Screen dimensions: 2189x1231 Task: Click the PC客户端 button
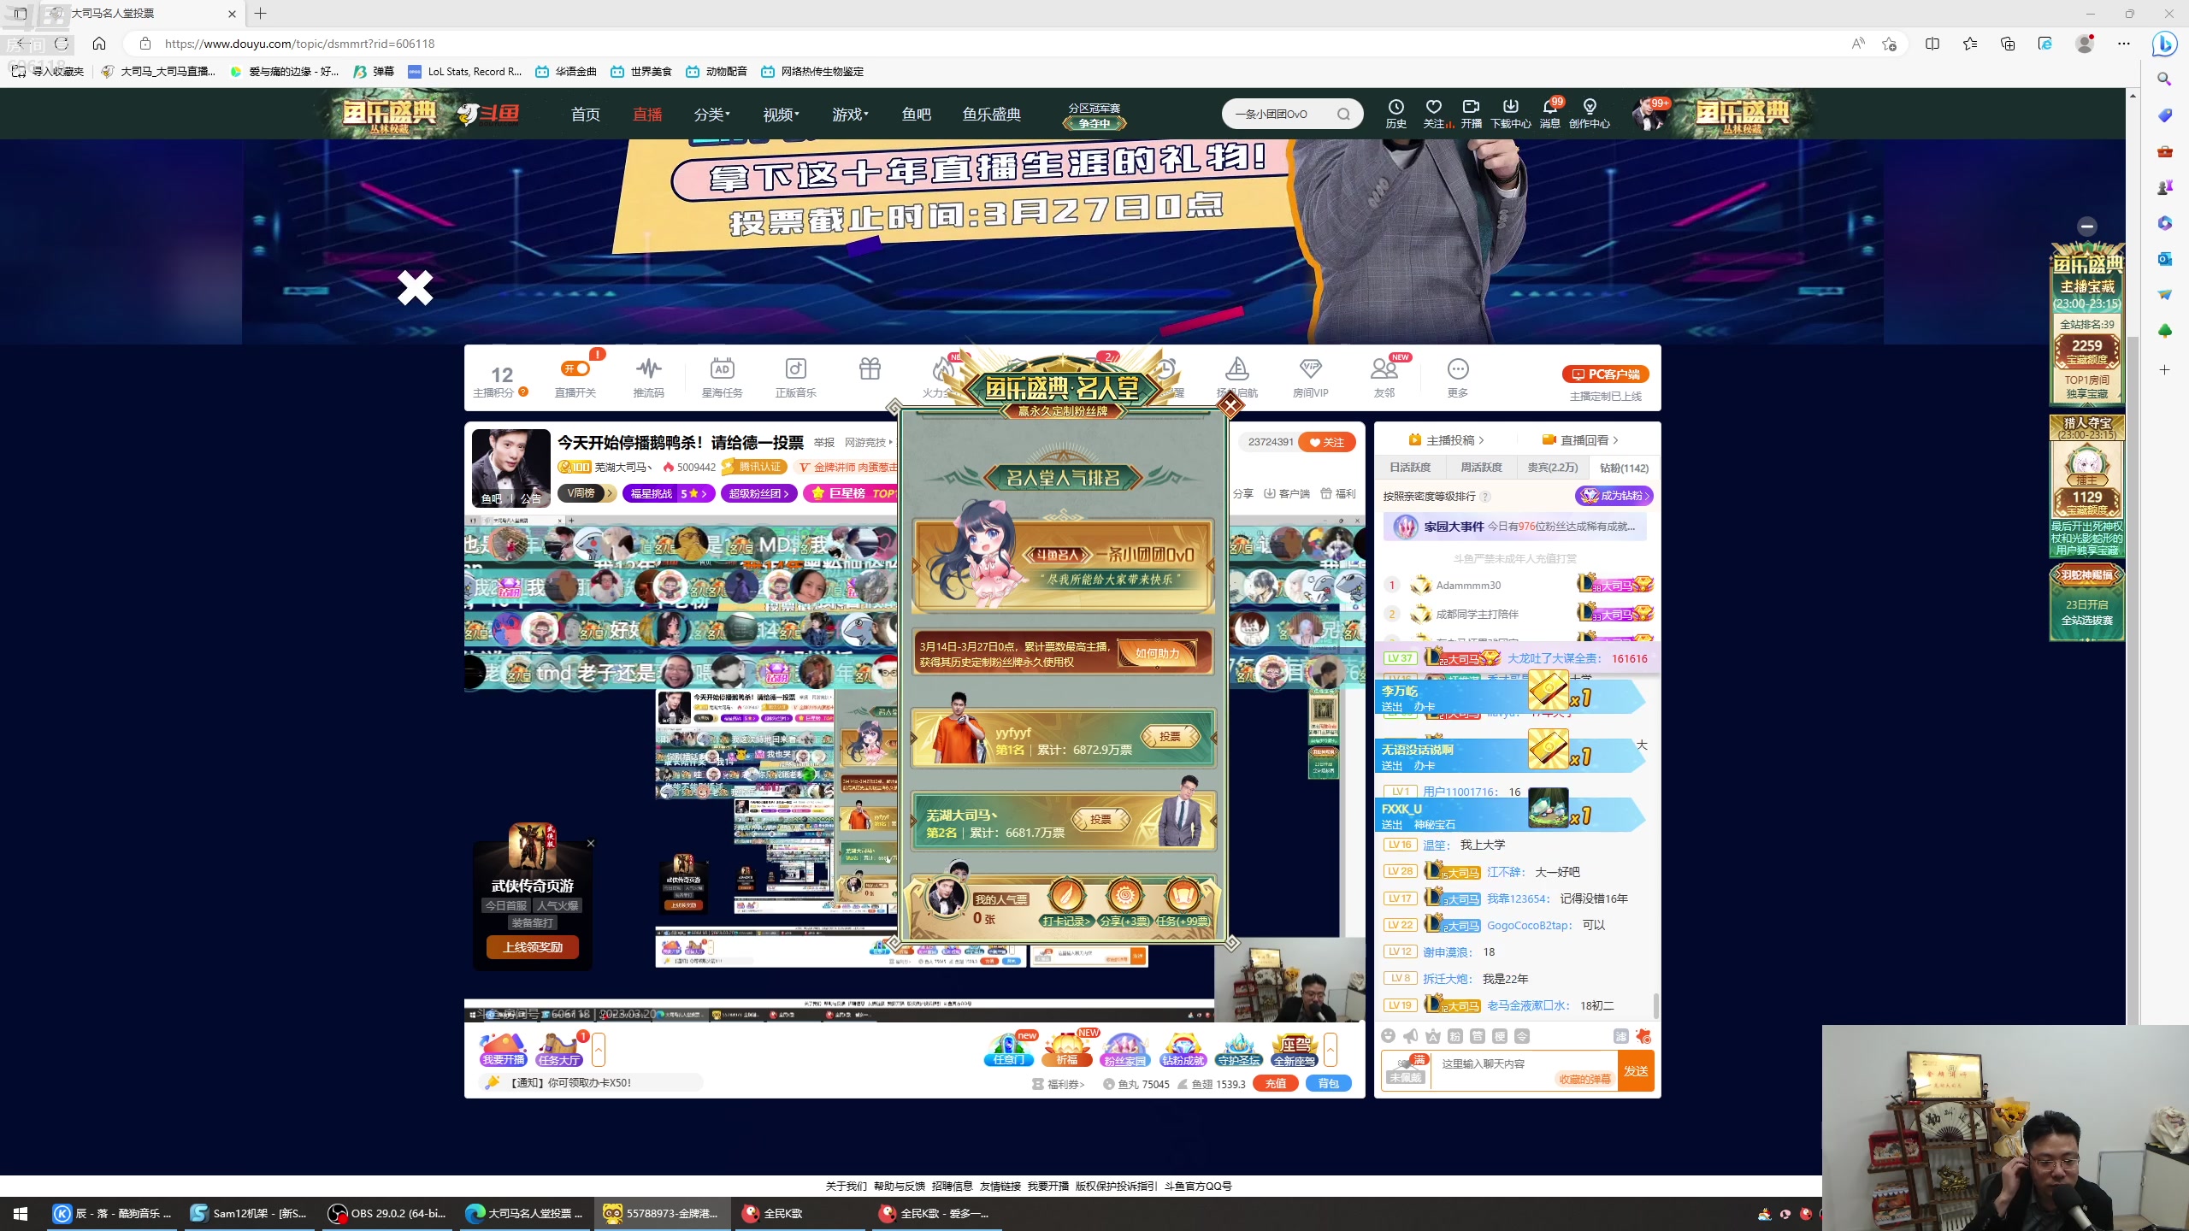[1606, 374]
